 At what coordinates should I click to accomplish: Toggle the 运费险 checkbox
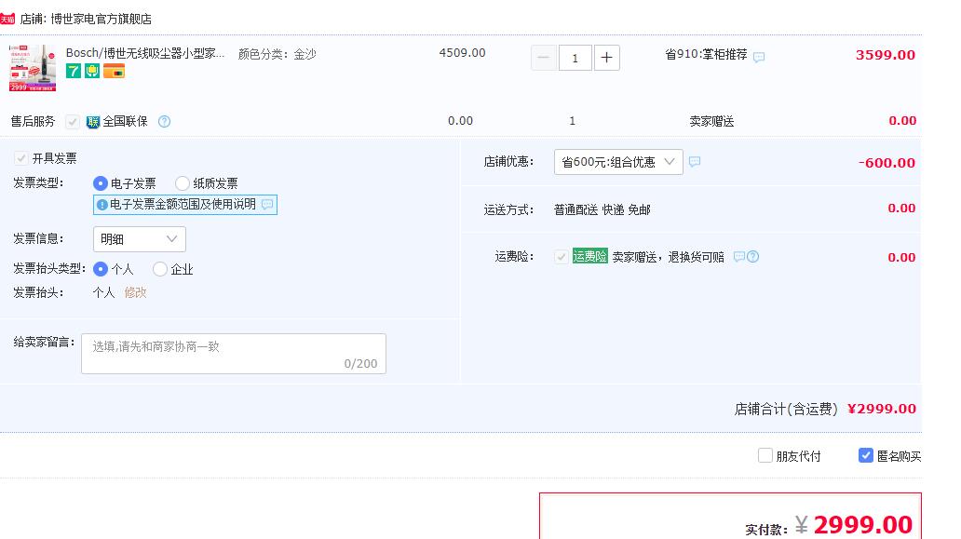click(x=561, y=257)
